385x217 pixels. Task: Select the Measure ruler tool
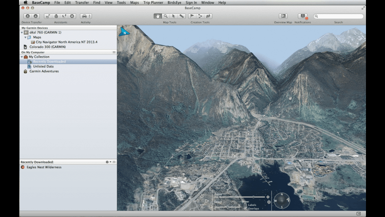181,16
